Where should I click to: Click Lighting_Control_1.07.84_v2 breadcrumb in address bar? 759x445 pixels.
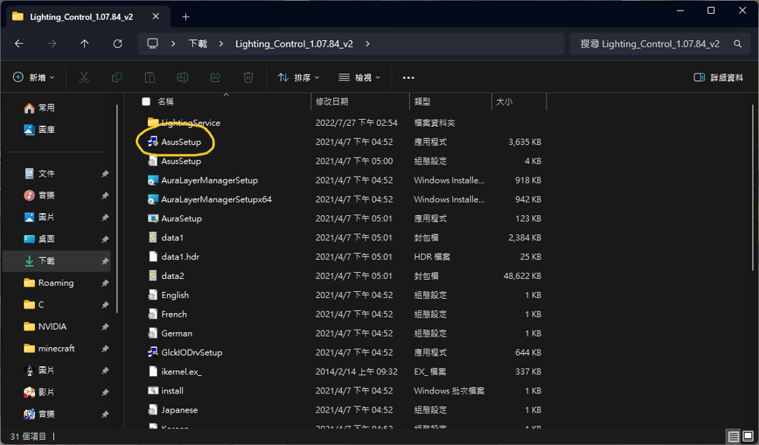click(x=294, y=43)
